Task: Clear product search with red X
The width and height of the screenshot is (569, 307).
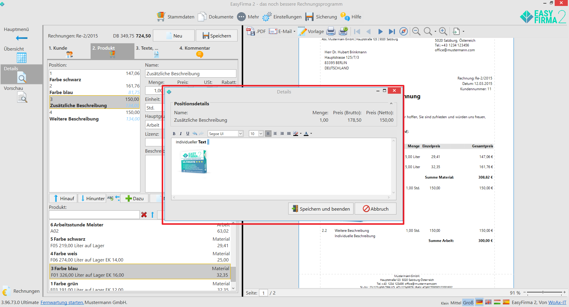Action: coord(144,214)
